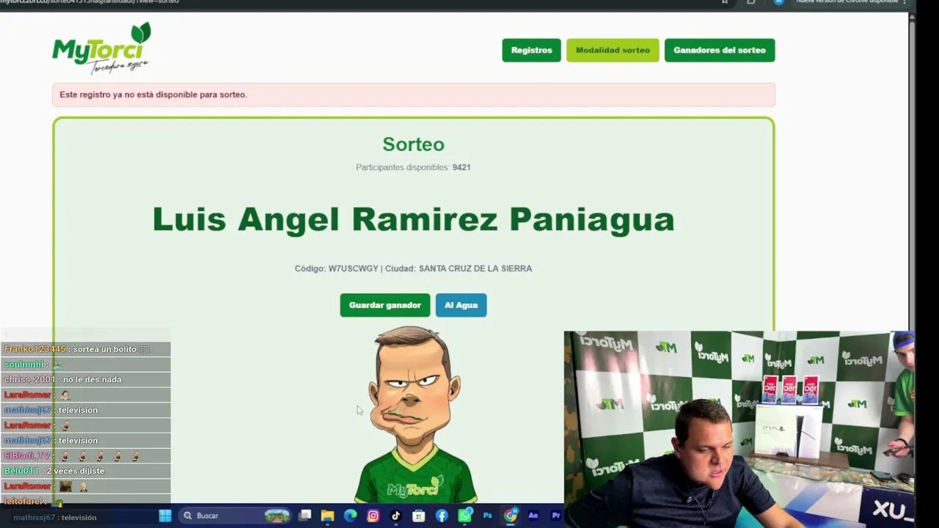Click chriss_2001's message 'no le des nada'
The height and width of the screenshot is (528, 939).
[x=86, y=379]
